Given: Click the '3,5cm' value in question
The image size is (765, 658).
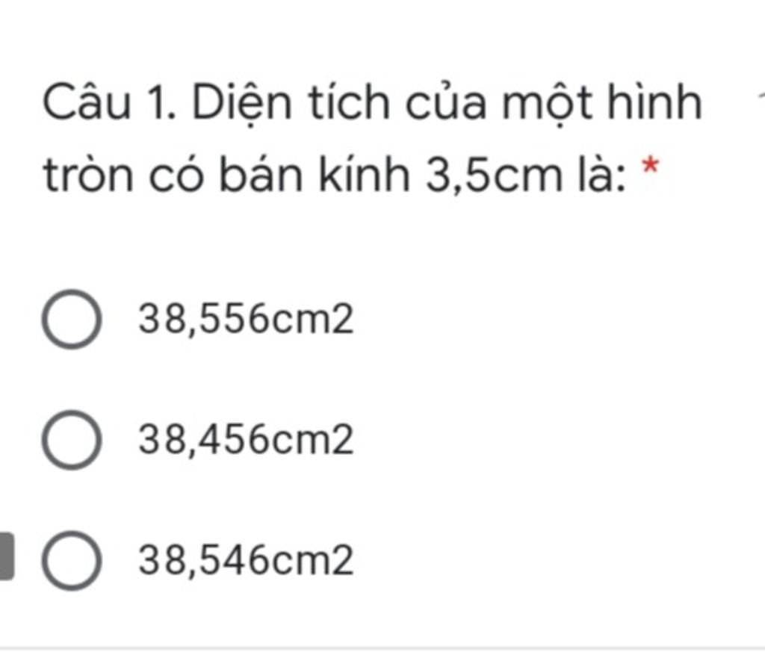Looking at the screenshot, I should tap(494, 175).
